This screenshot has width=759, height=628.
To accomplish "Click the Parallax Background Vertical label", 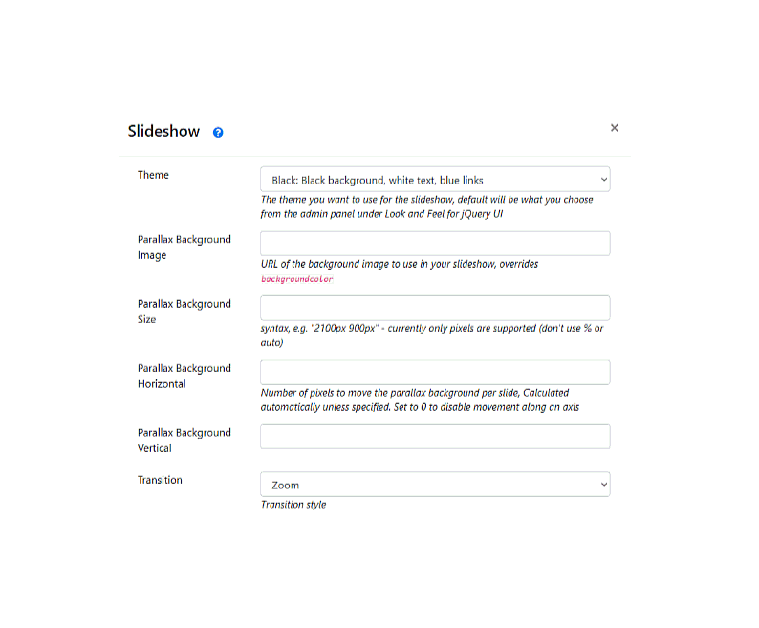I will click(184, 440).
